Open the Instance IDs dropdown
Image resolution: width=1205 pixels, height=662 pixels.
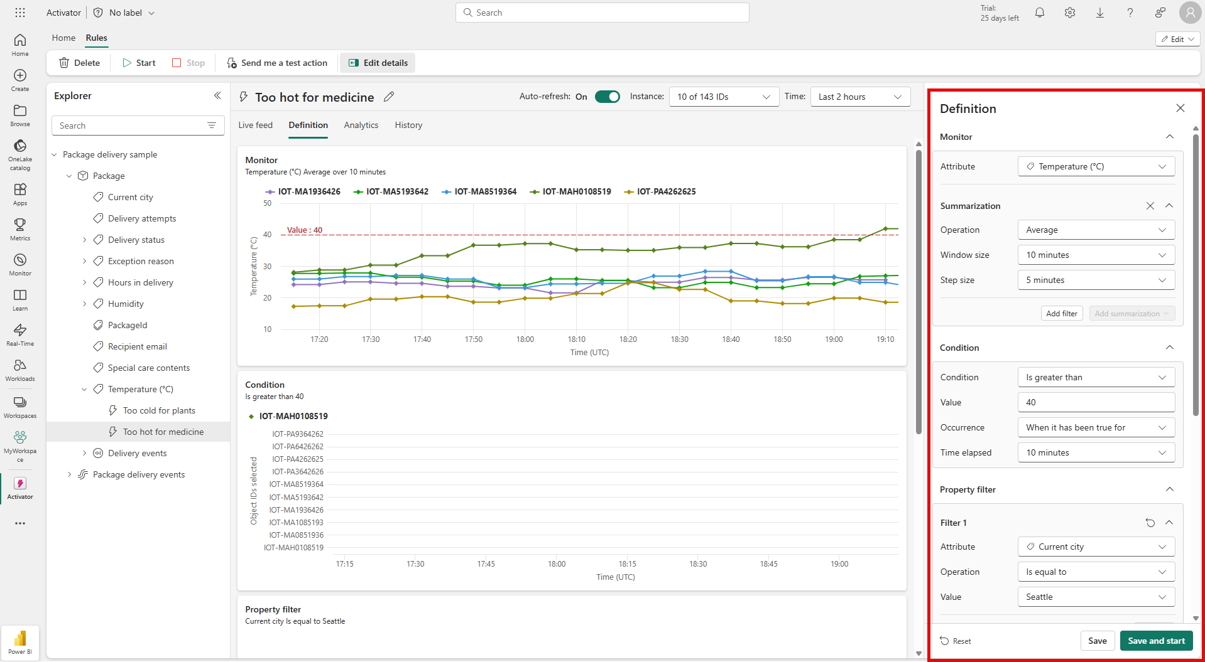pos(723,97)
